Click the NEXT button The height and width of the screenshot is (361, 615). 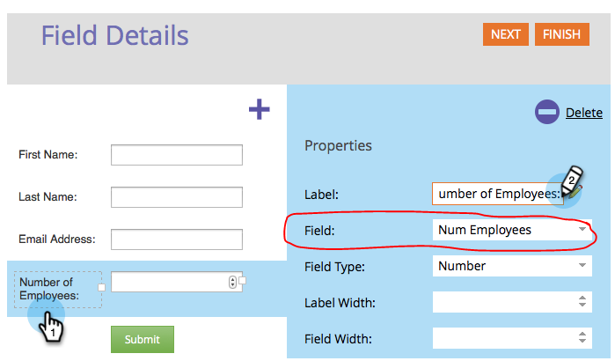(x=506, y=34)
